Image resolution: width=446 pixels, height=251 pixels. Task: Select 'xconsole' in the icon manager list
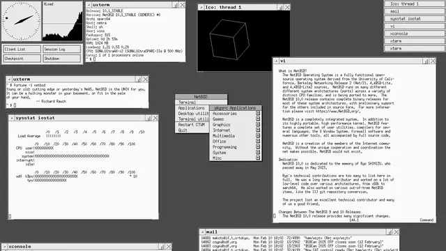[x=415, y=33]
